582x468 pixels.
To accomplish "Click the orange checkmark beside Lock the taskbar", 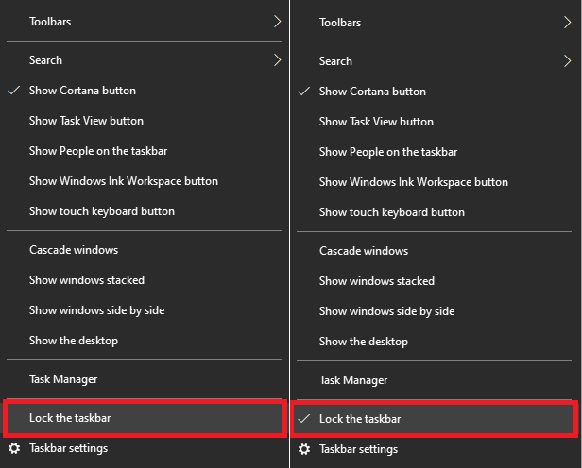I will [303, 419].
